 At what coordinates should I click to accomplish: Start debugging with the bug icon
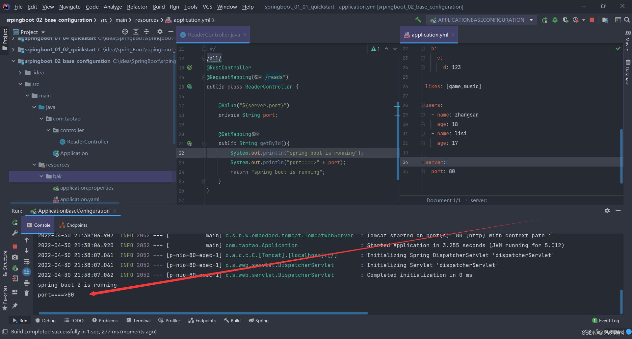point(555,20)
